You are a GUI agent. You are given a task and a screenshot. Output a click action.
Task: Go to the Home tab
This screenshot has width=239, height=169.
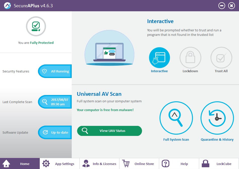click(20, 163)
